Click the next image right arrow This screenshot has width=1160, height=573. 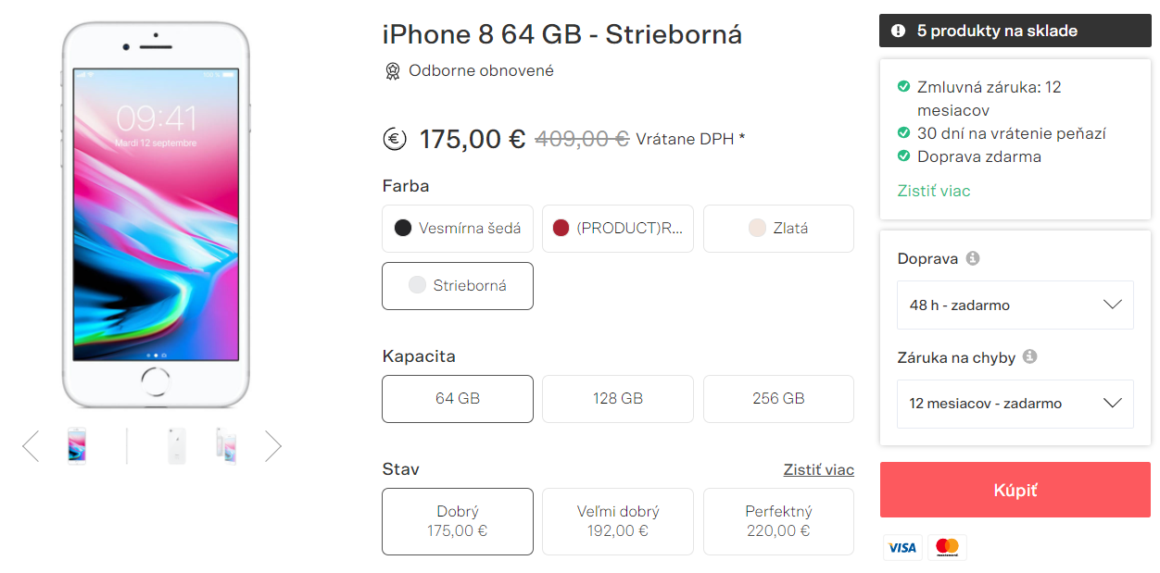[273, 446]
